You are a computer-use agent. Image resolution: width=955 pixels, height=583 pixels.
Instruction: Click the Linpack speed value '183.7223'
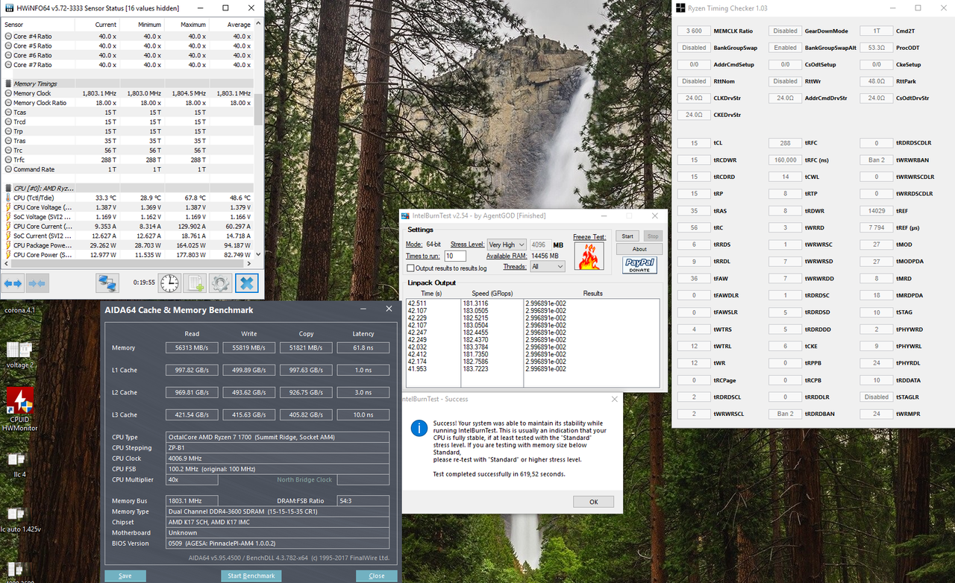[475, 369]
